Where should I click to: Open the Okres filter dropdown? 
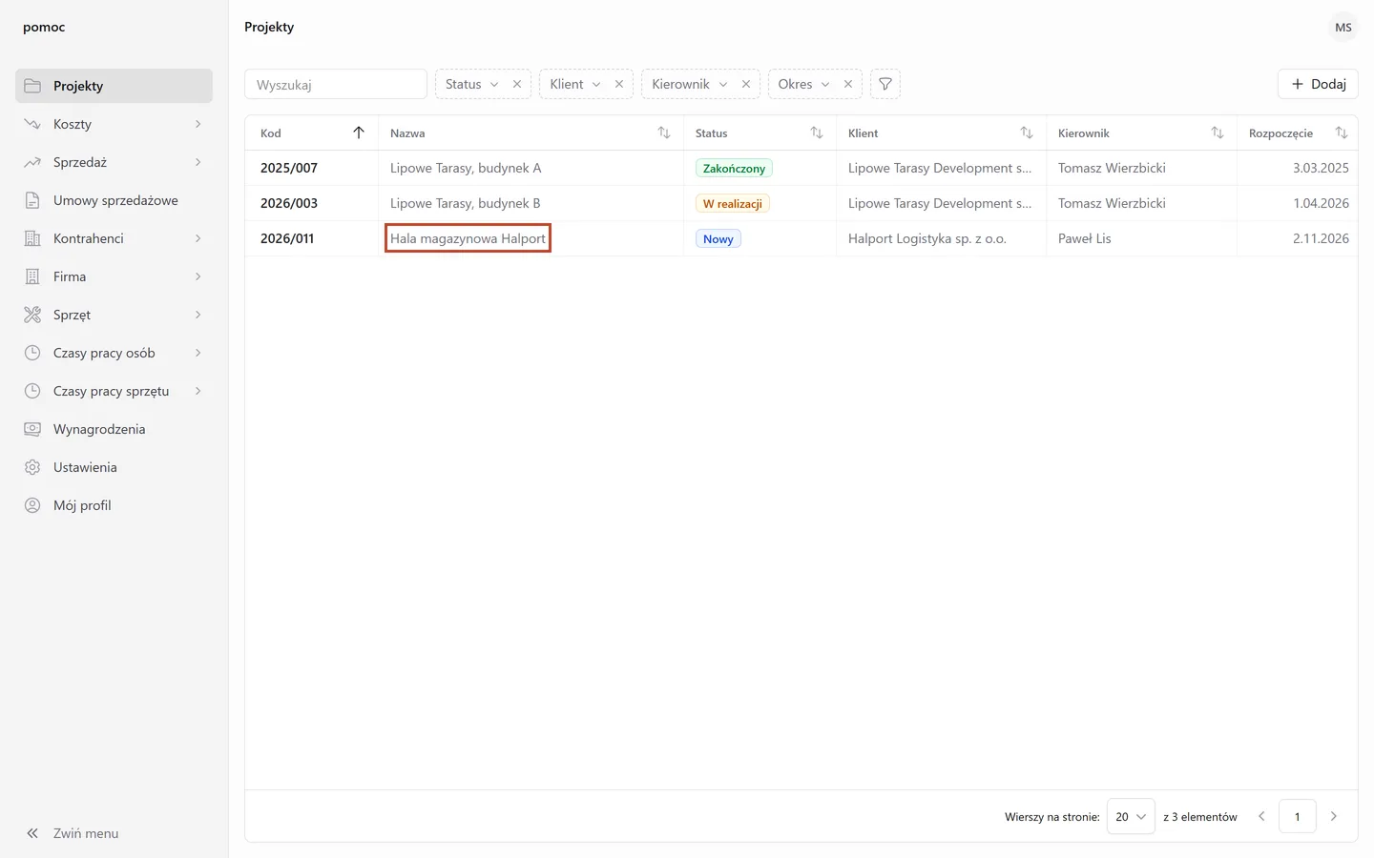tap(804, 84)
